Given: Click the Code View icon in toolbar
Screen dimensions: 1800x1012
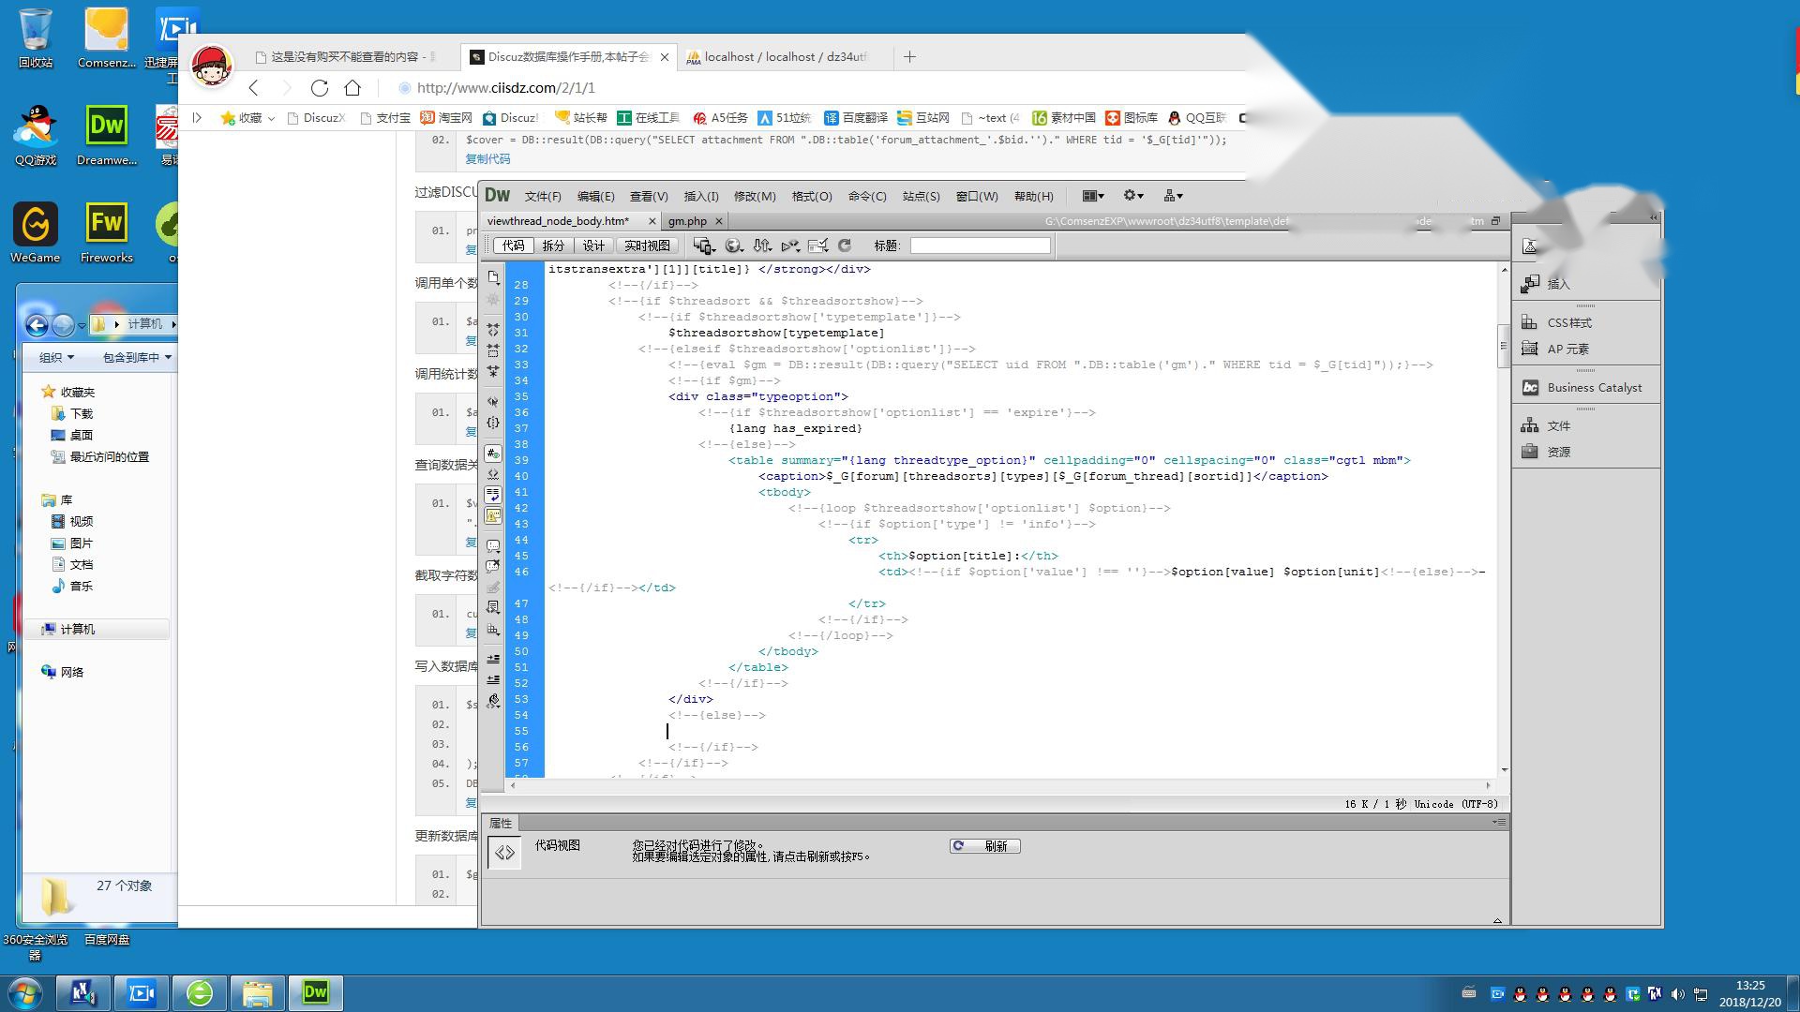Looking at the screenshot, I should pos(516,245).
